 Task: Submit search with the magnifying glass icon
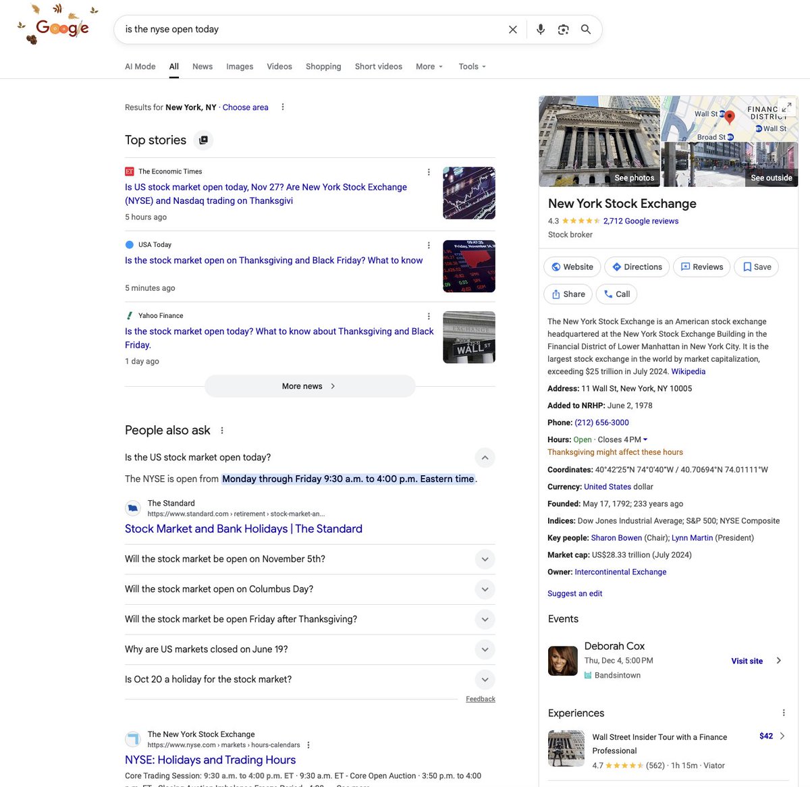click(x=586, y=30)
